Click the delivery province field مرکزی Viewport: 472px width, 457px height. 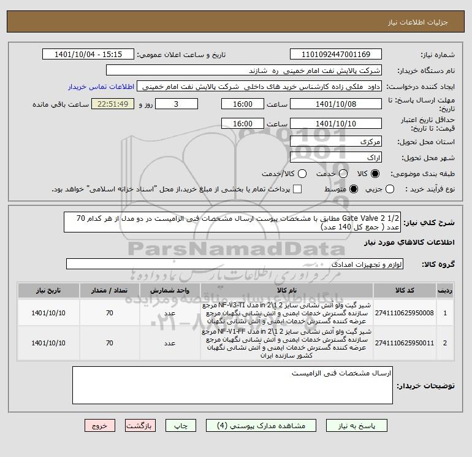pos(336,141)
